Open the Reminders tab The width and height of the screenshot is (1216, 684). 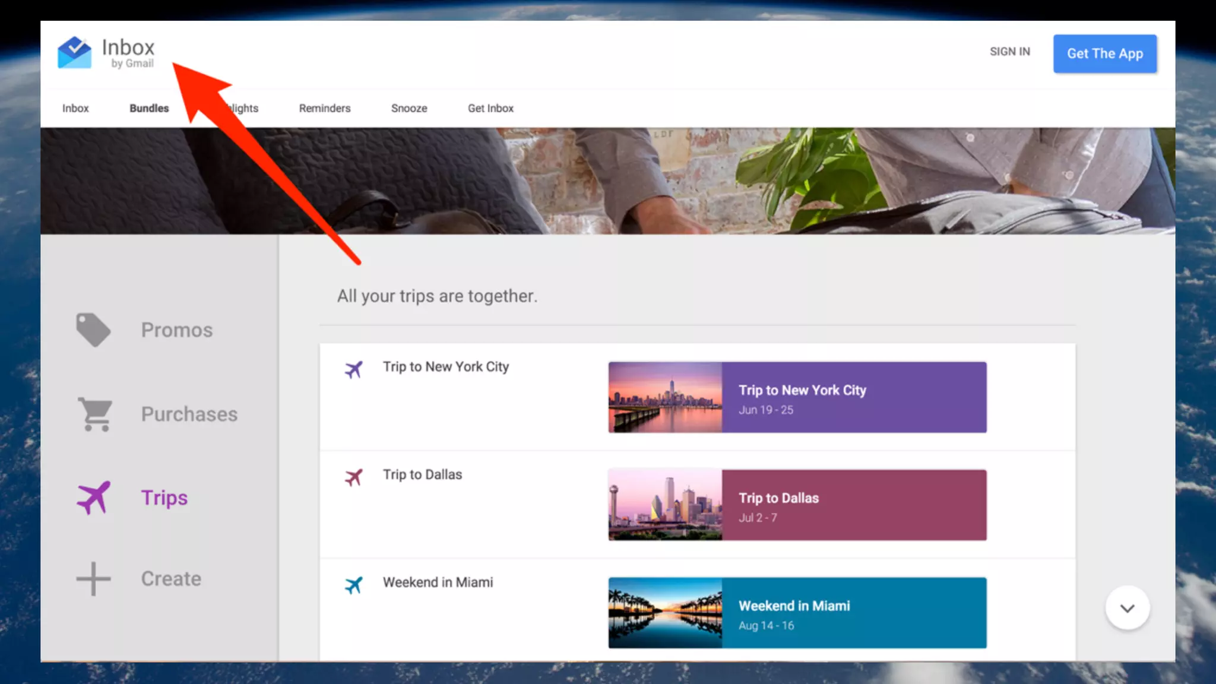pyautogui.click(x=325, y=108)
